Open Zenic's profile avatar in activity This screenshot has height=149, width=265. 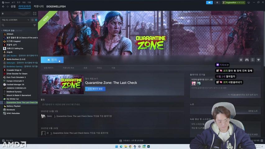coord(43,116)
